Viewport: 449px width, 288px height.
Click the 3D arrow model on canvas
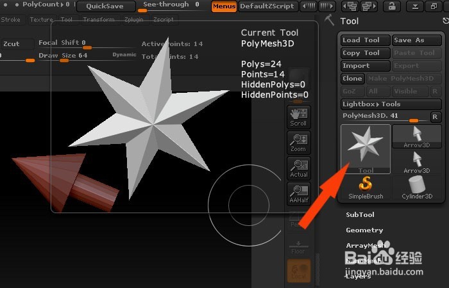65,183
